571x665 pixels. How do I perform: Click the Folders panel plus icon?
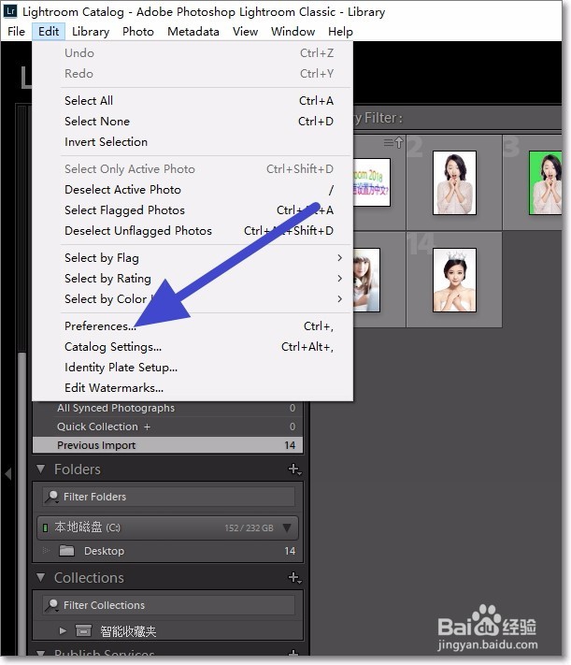pyautogui.click(x=294, y=470)
